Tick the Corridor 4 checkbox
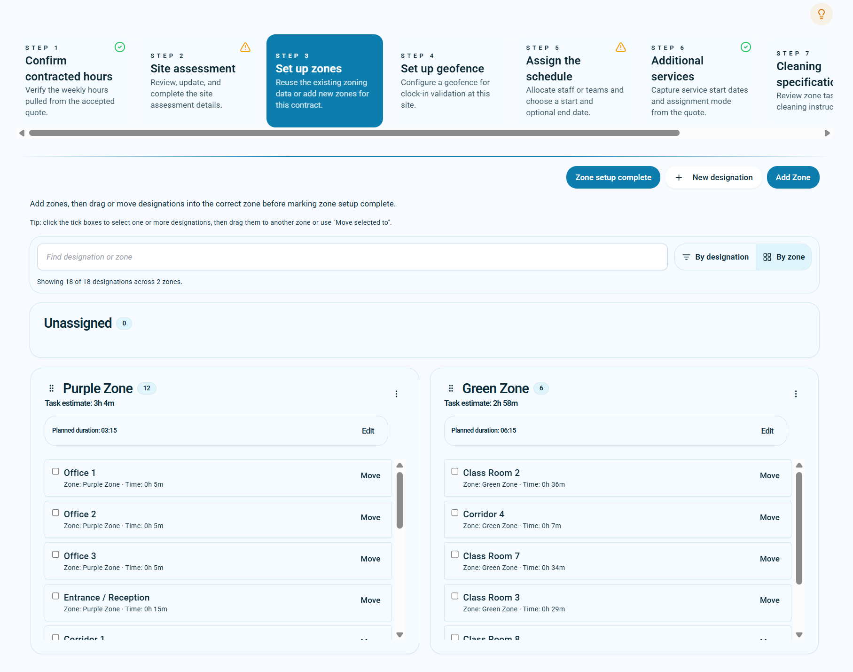Screen dimensions: 853x672 (455, 513)
